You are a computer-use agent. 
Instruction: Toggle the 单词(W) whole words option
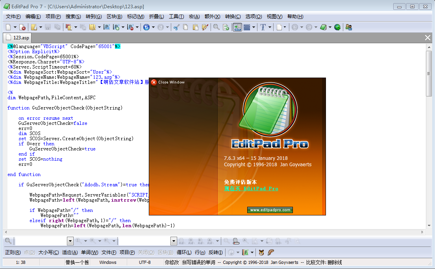pos(89,252)
